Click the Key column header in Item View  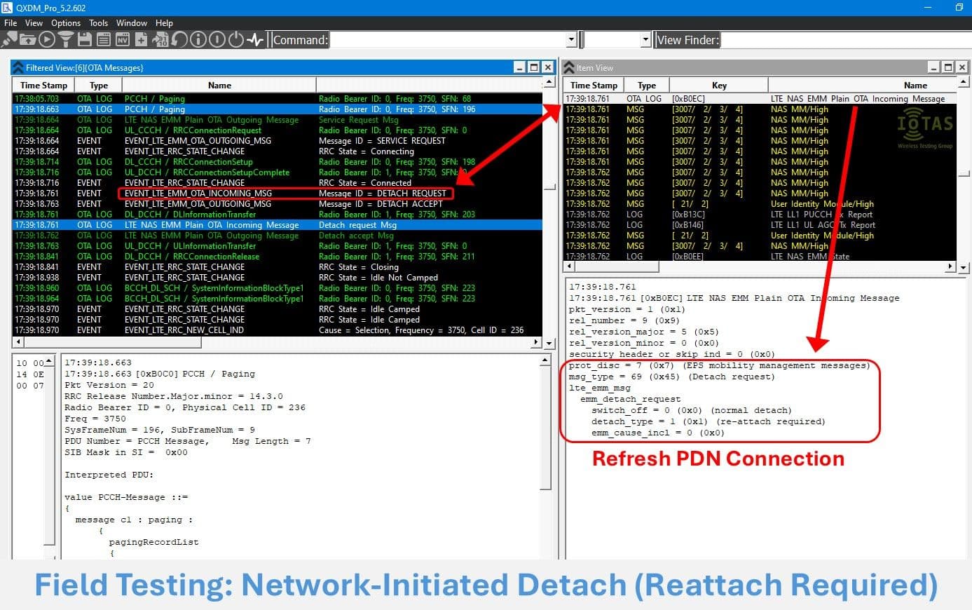[719, 86]
